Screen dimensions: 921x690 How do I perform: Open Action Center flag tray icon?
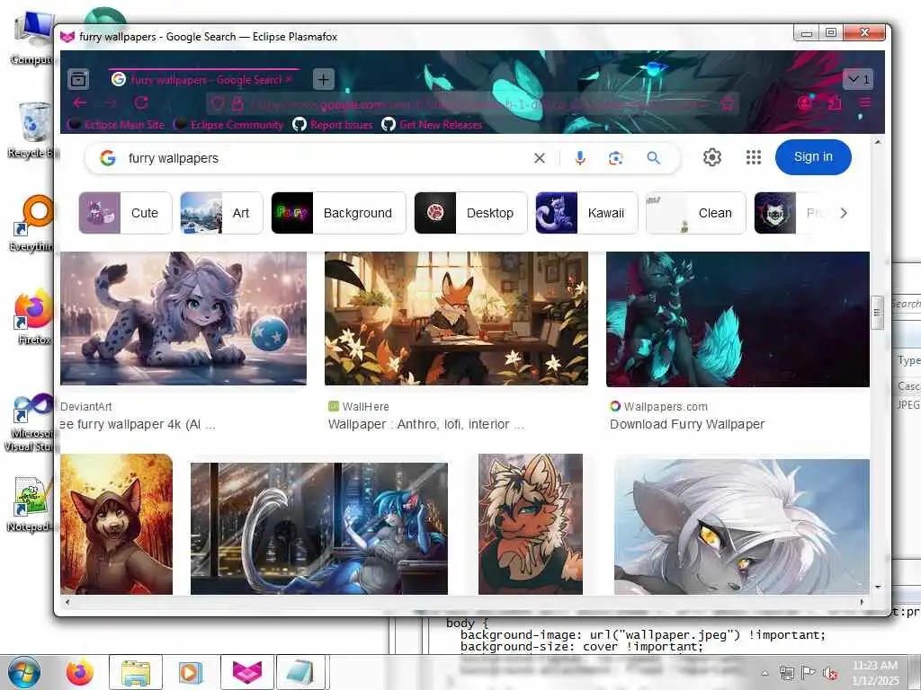pyautogui.click(x=809, y=673)
